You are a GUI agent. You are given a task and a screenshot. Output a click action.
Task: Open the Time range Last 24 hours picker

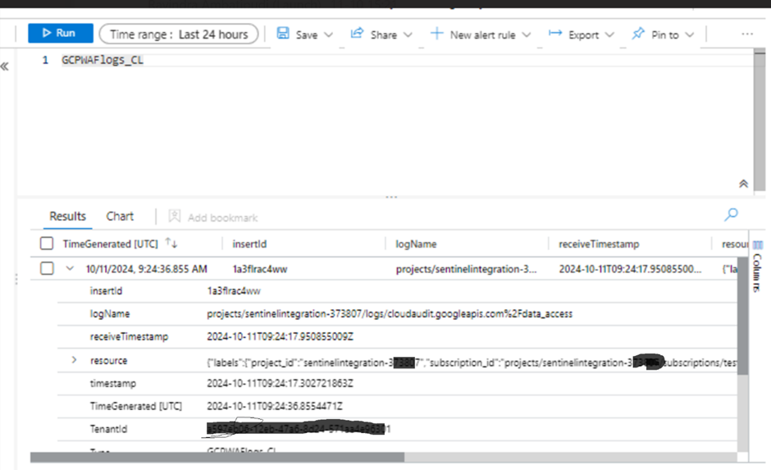pos(179,34)
